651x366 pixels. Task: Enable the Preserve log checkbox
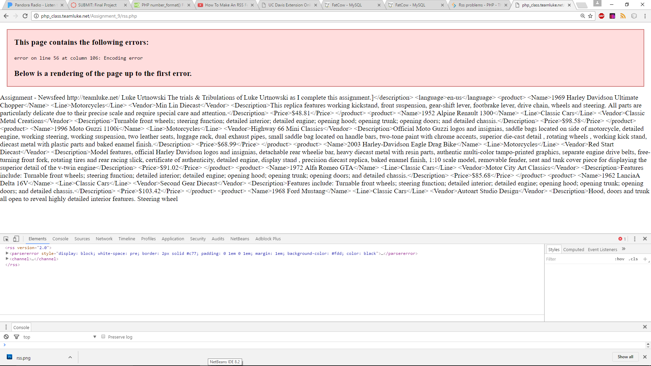pyautogui.click(x=103, y=337)
